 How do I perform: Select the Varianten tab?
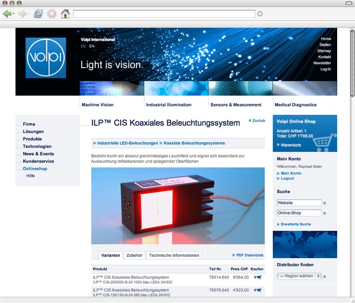click(111, 256)
